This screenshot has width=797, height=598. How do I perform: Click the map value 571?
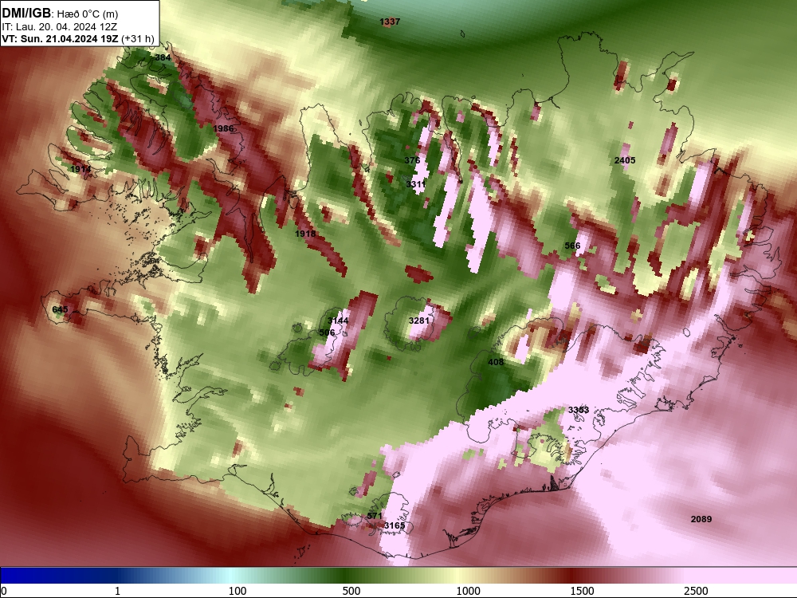point(375,516)
